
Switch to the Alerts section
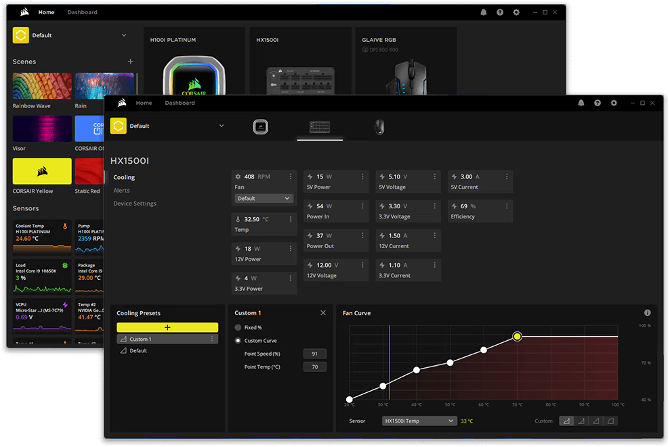tap(122, 191)
